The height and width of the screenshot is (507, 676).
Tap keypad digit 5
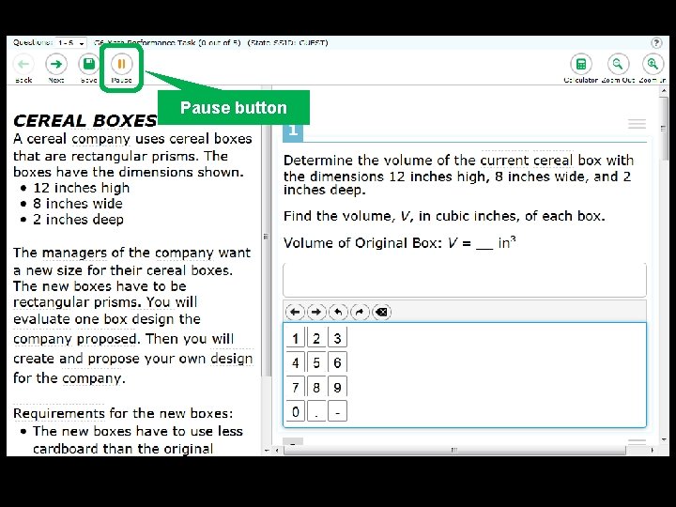316,362
